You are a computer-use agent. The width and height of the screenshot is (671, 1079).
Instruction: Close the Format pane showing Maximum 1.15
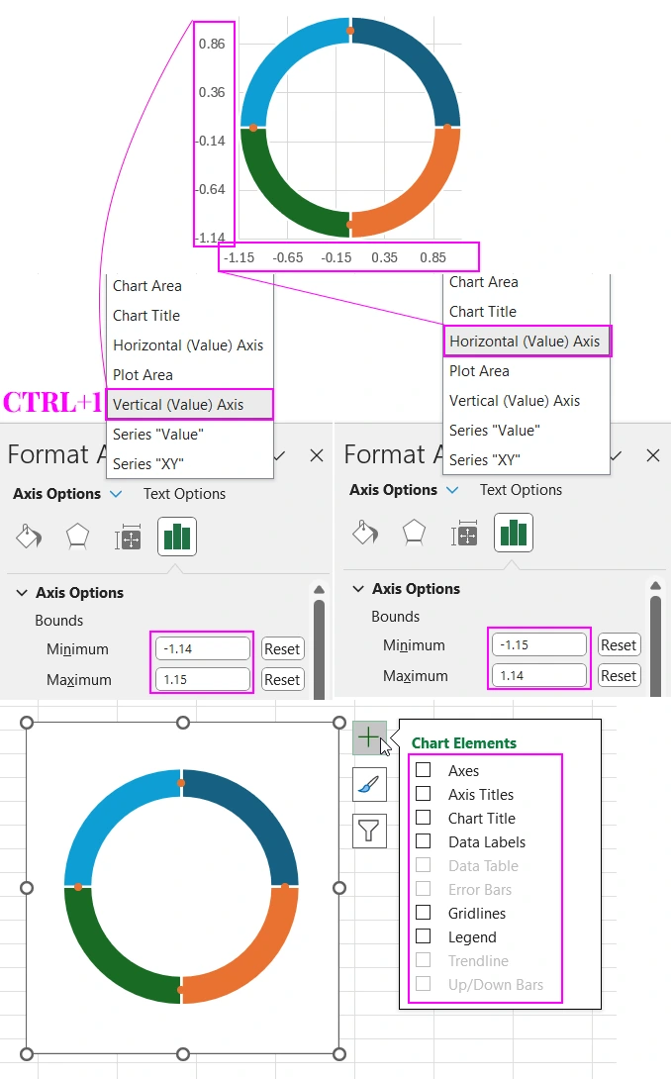317,455
